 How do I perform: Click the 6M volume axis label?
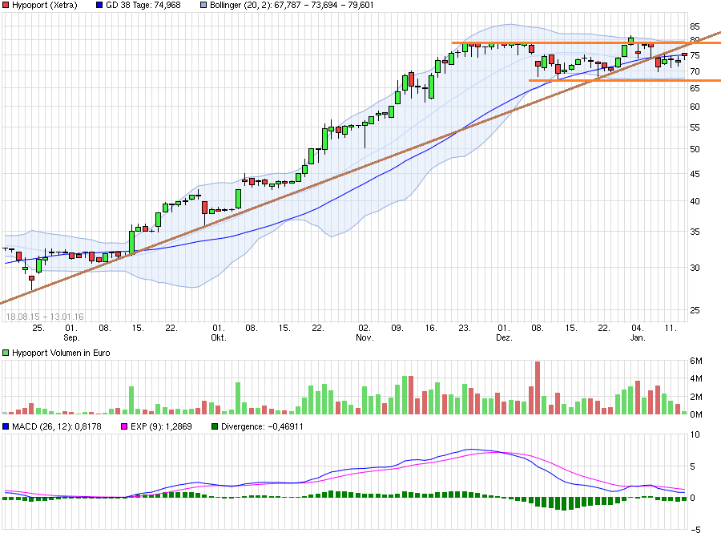click(x=696, y=361)
